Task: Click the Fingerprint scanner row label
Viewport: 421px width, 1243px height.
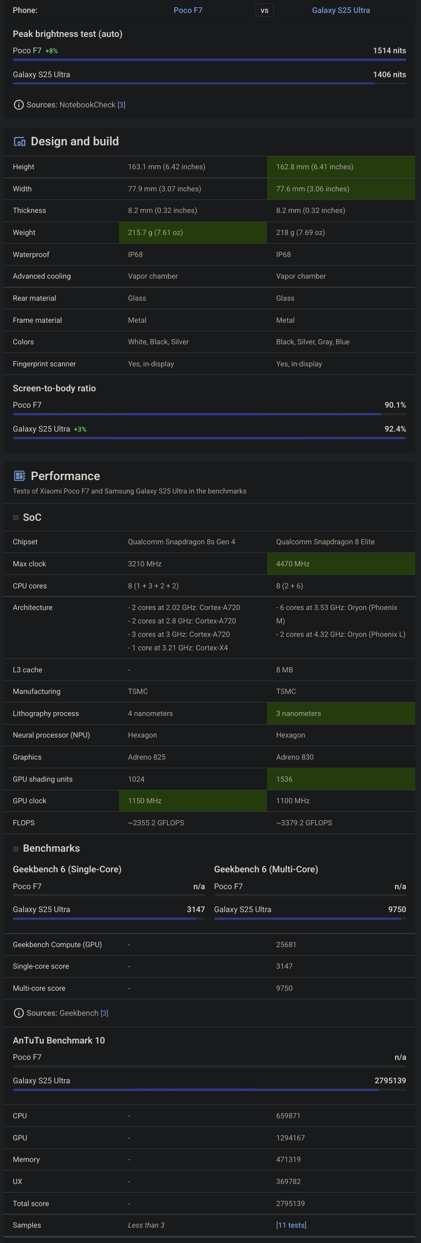Action: pyautogui.click(x=45, y=364)
